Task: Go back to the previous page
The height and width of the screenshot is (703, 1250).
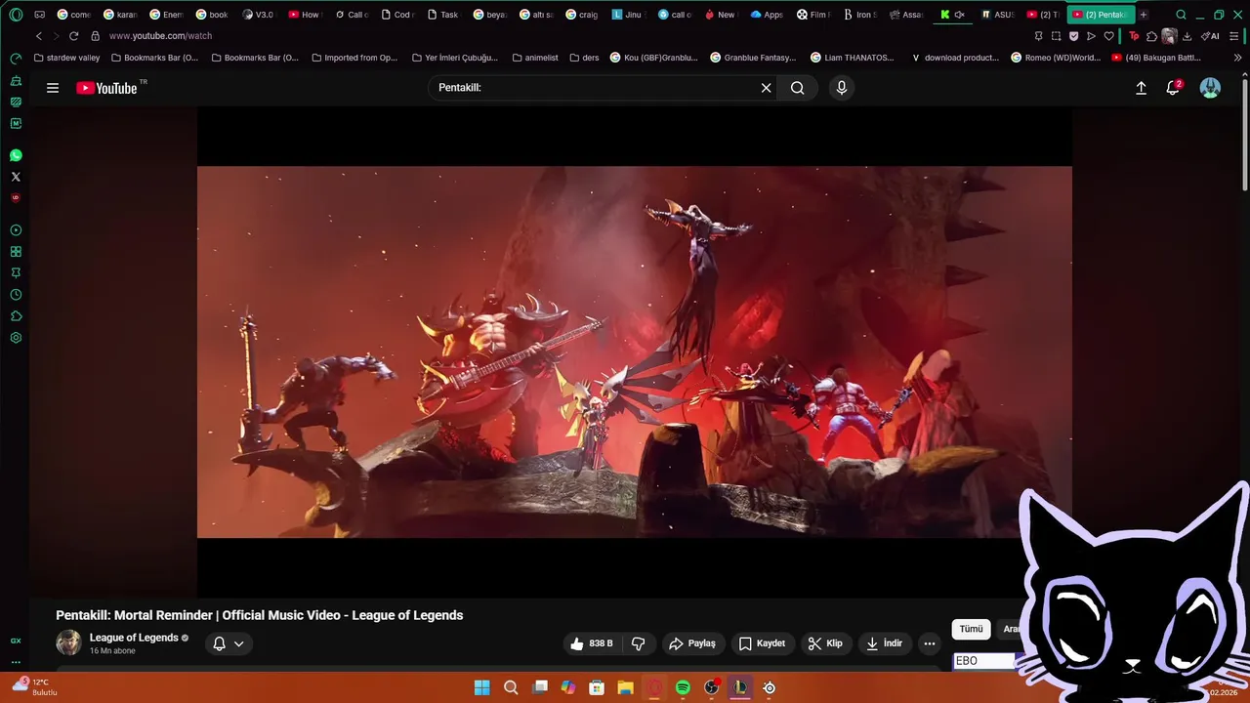Action: (x=39, y=36)
